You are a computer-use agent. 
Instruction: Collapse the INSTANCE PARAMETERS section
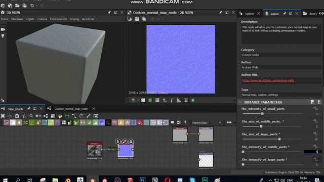(x=240, y=102)
